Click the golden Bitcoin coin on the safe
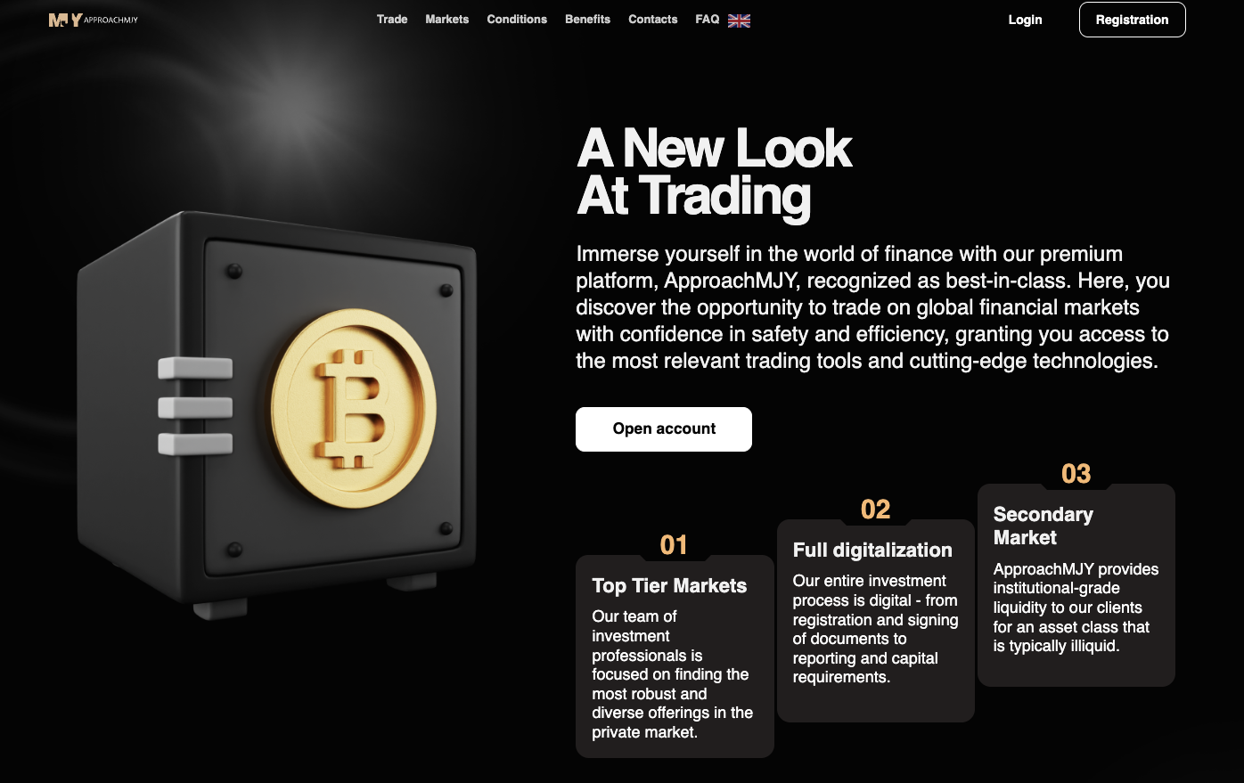Viewport: 1244px width, 783px height. tap(354, 408)
